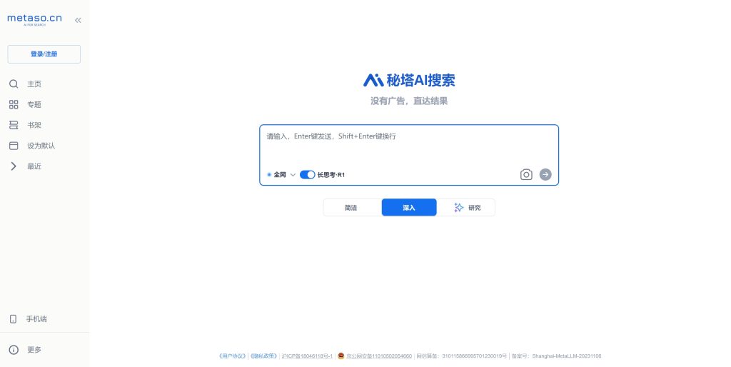Open 书架 bookshelf icon
The width and height of the screenshot is (731, 367).
(14, 125)
